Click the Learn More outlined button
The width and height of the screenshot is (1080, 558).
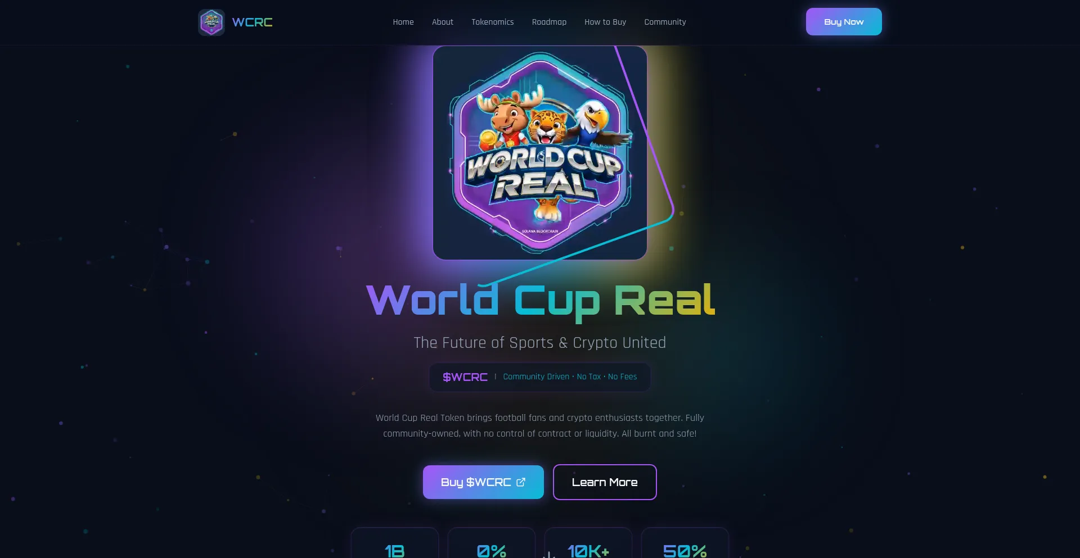[x=605, y=482]
